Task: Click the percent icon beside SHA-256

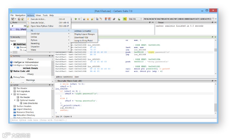Action: coord(125,19)
